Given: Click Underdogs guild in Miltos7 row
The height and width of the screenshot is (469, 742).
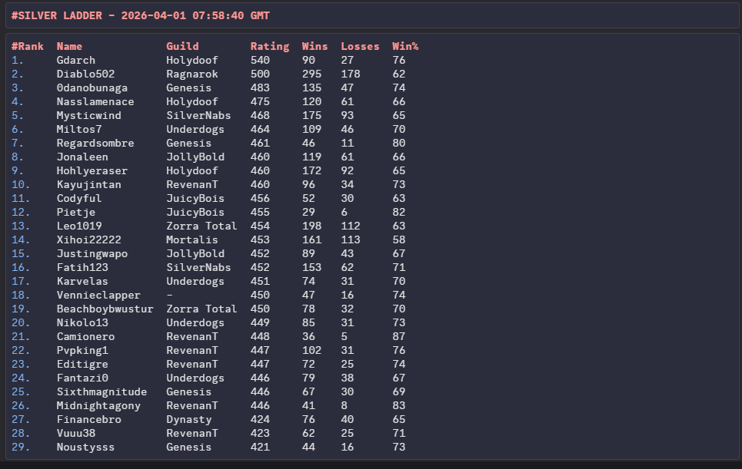Looking at the screenshot, I should pyautogui.click(x=195, y=129).
